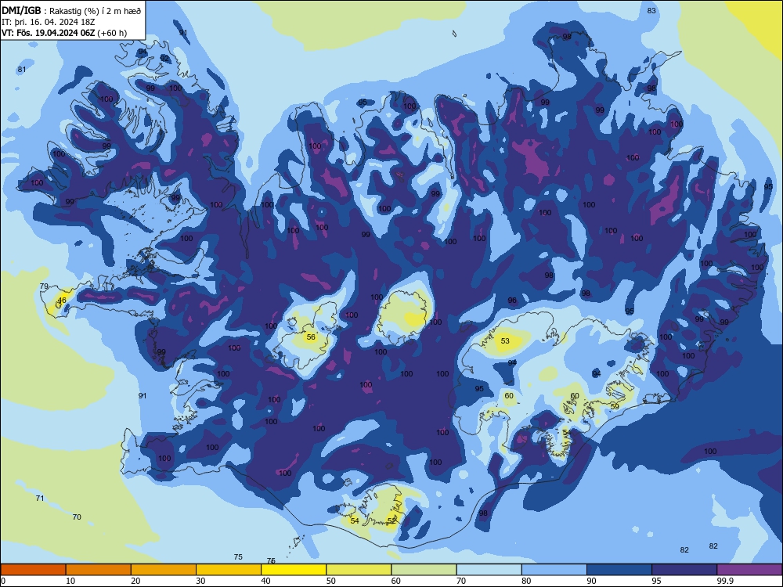Click the 56 value on the yellow glacier patch
This screenshot has height=587, width=783.
311,337
